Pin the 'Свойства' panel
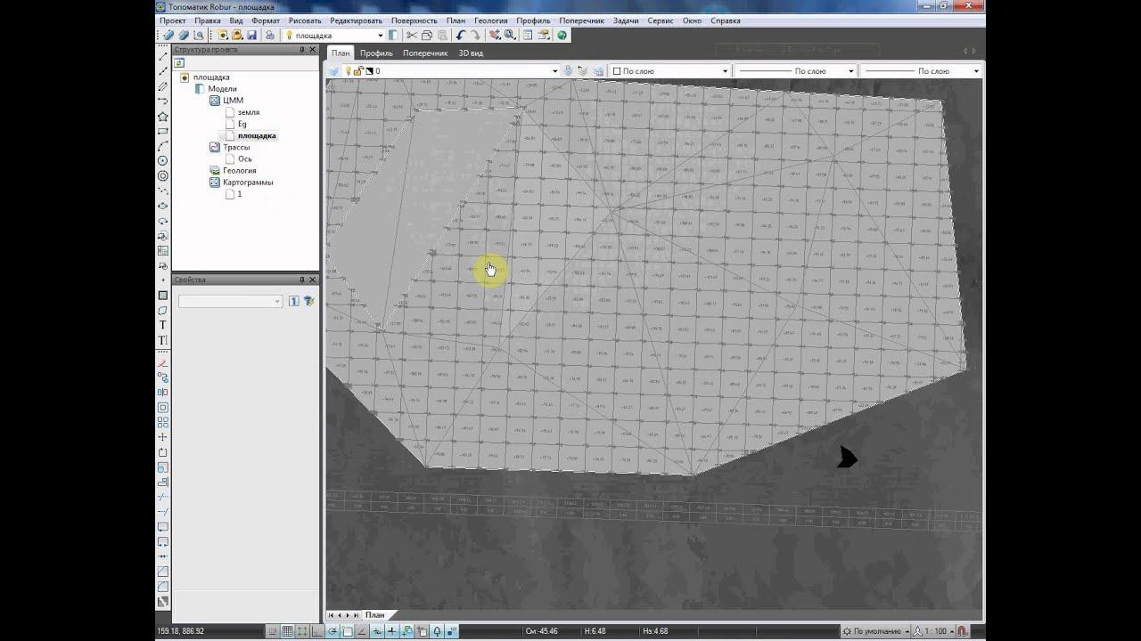The image size is (1141, 641). coord(302,280)
